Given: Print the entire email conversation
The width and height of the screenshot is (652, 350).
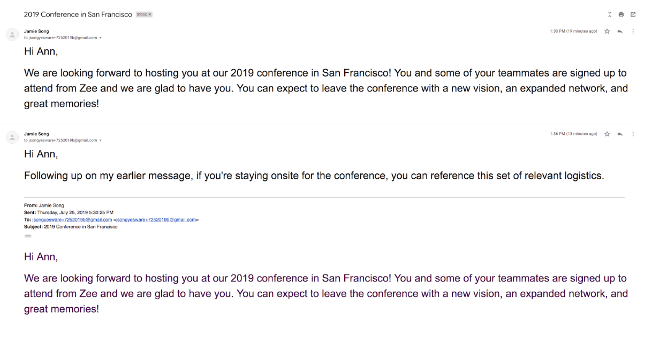Looking at the screenshot, I should [621, 14].
